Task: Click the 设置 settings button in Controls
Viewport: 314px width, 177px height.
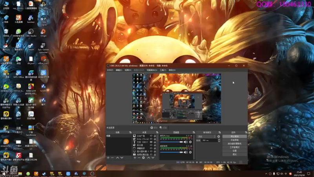Action: pyautogui.click(x=234, y=151)
